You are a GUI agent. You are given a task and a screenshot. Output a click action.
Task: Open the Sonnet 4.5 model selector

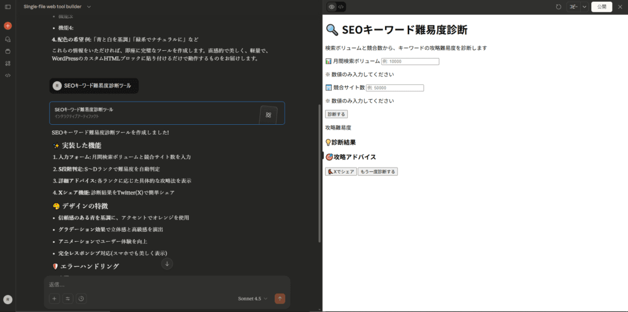pos(253,299)
